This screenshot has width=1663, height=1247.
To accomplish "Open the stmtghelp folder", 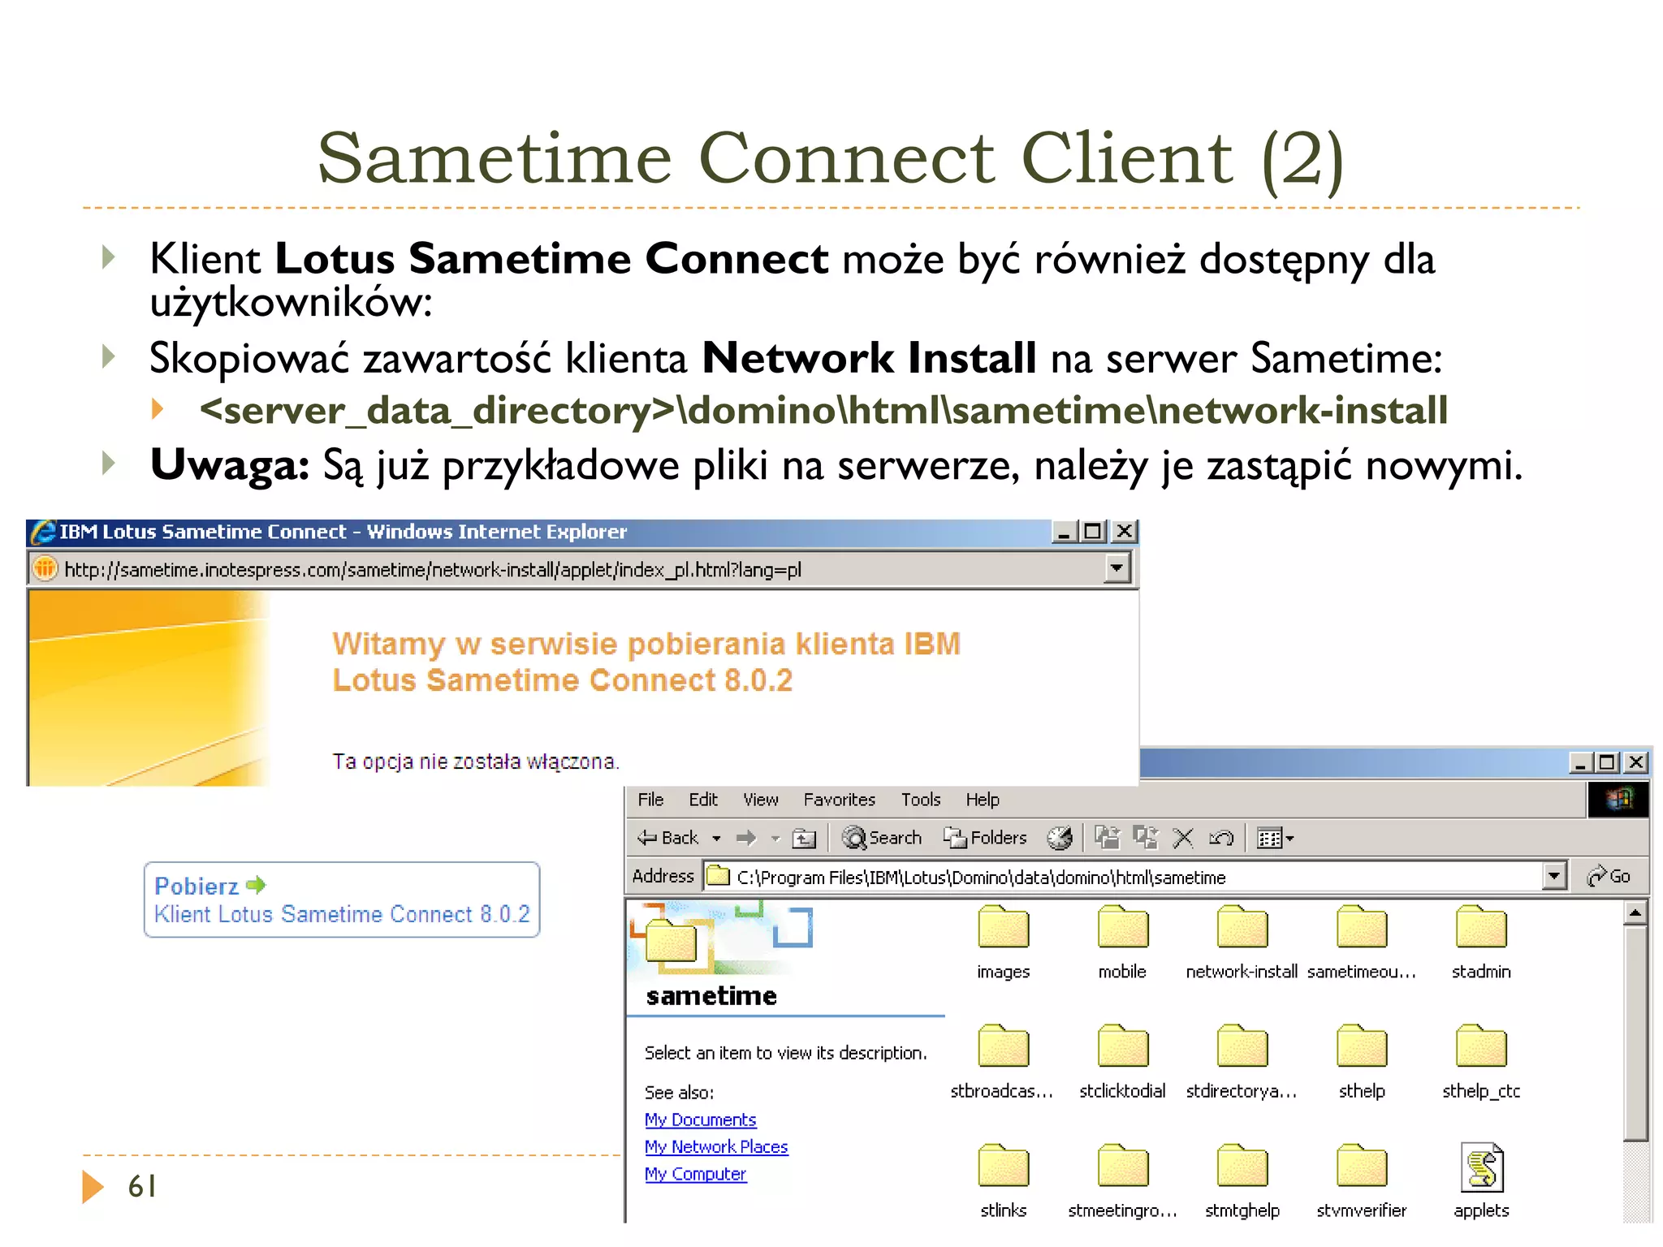I will pyautogui.click(x=1242, y=1180).
